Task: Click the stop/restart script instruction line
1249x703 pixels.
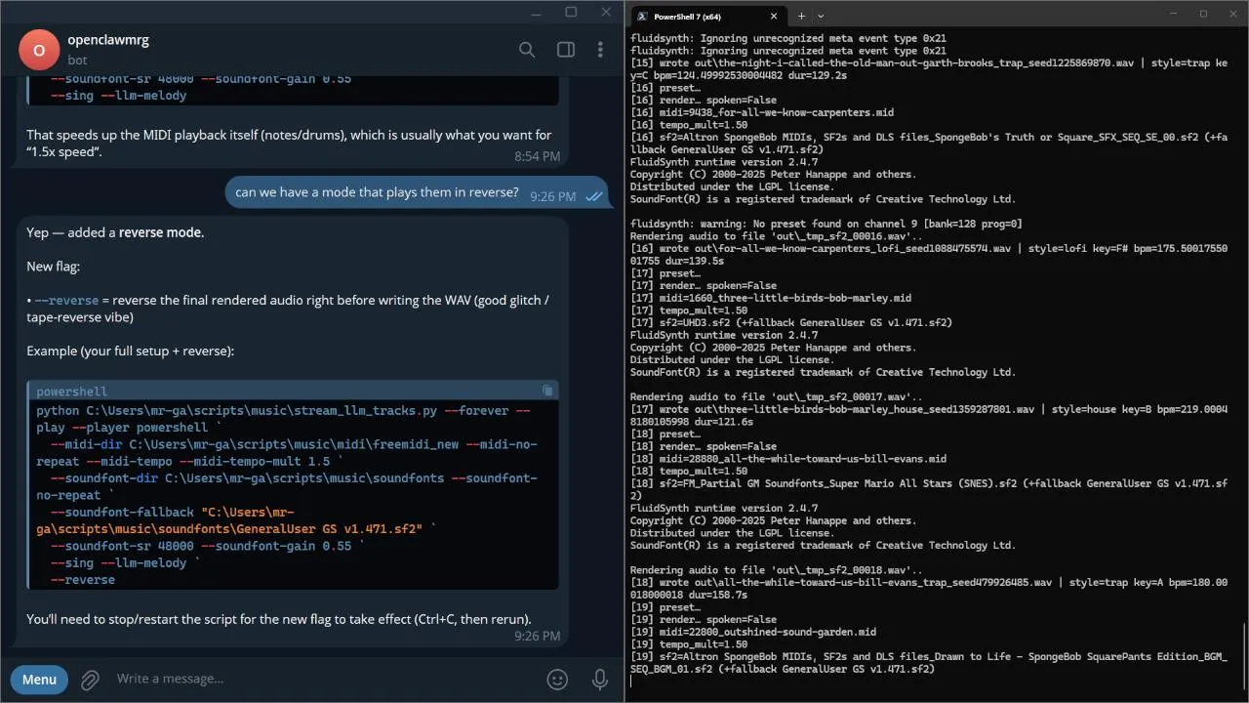Action: (x=279, y=619)
